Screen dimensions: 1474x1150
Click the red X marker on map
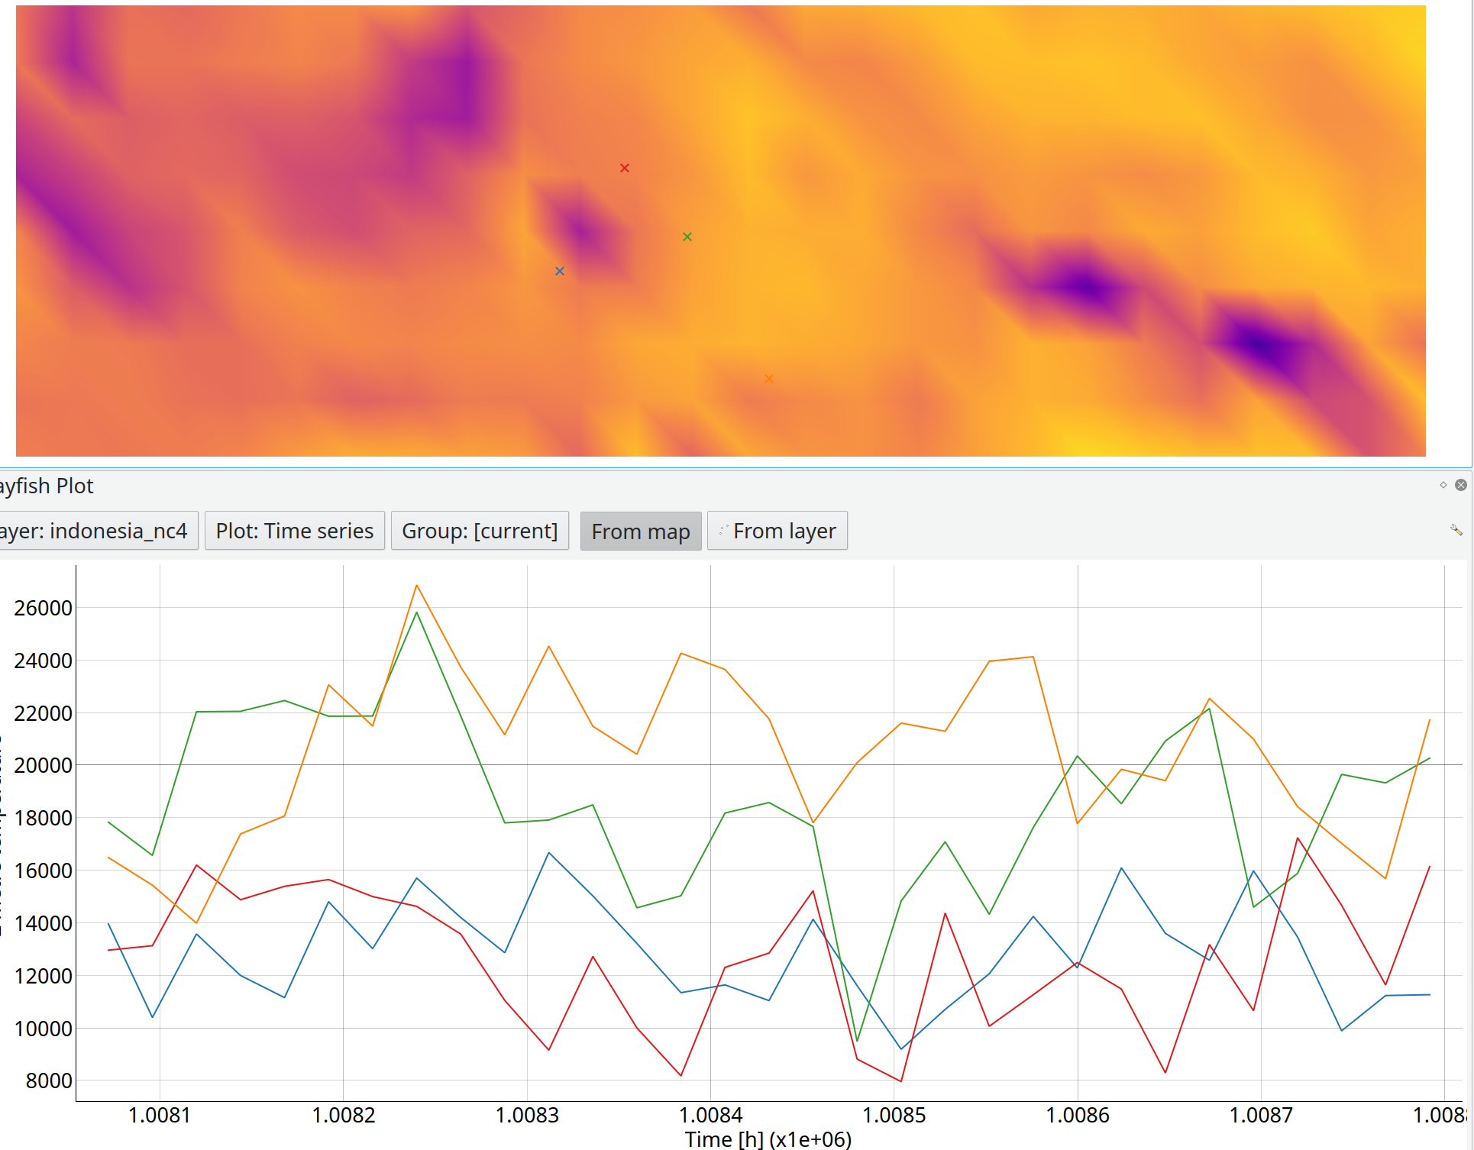click(624, 168)
